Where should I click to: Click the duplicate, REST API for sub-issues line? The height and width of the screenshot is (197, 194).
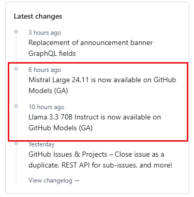100,165
